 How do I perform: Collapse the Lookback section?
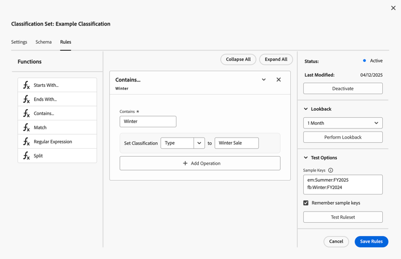coord(306,109)
